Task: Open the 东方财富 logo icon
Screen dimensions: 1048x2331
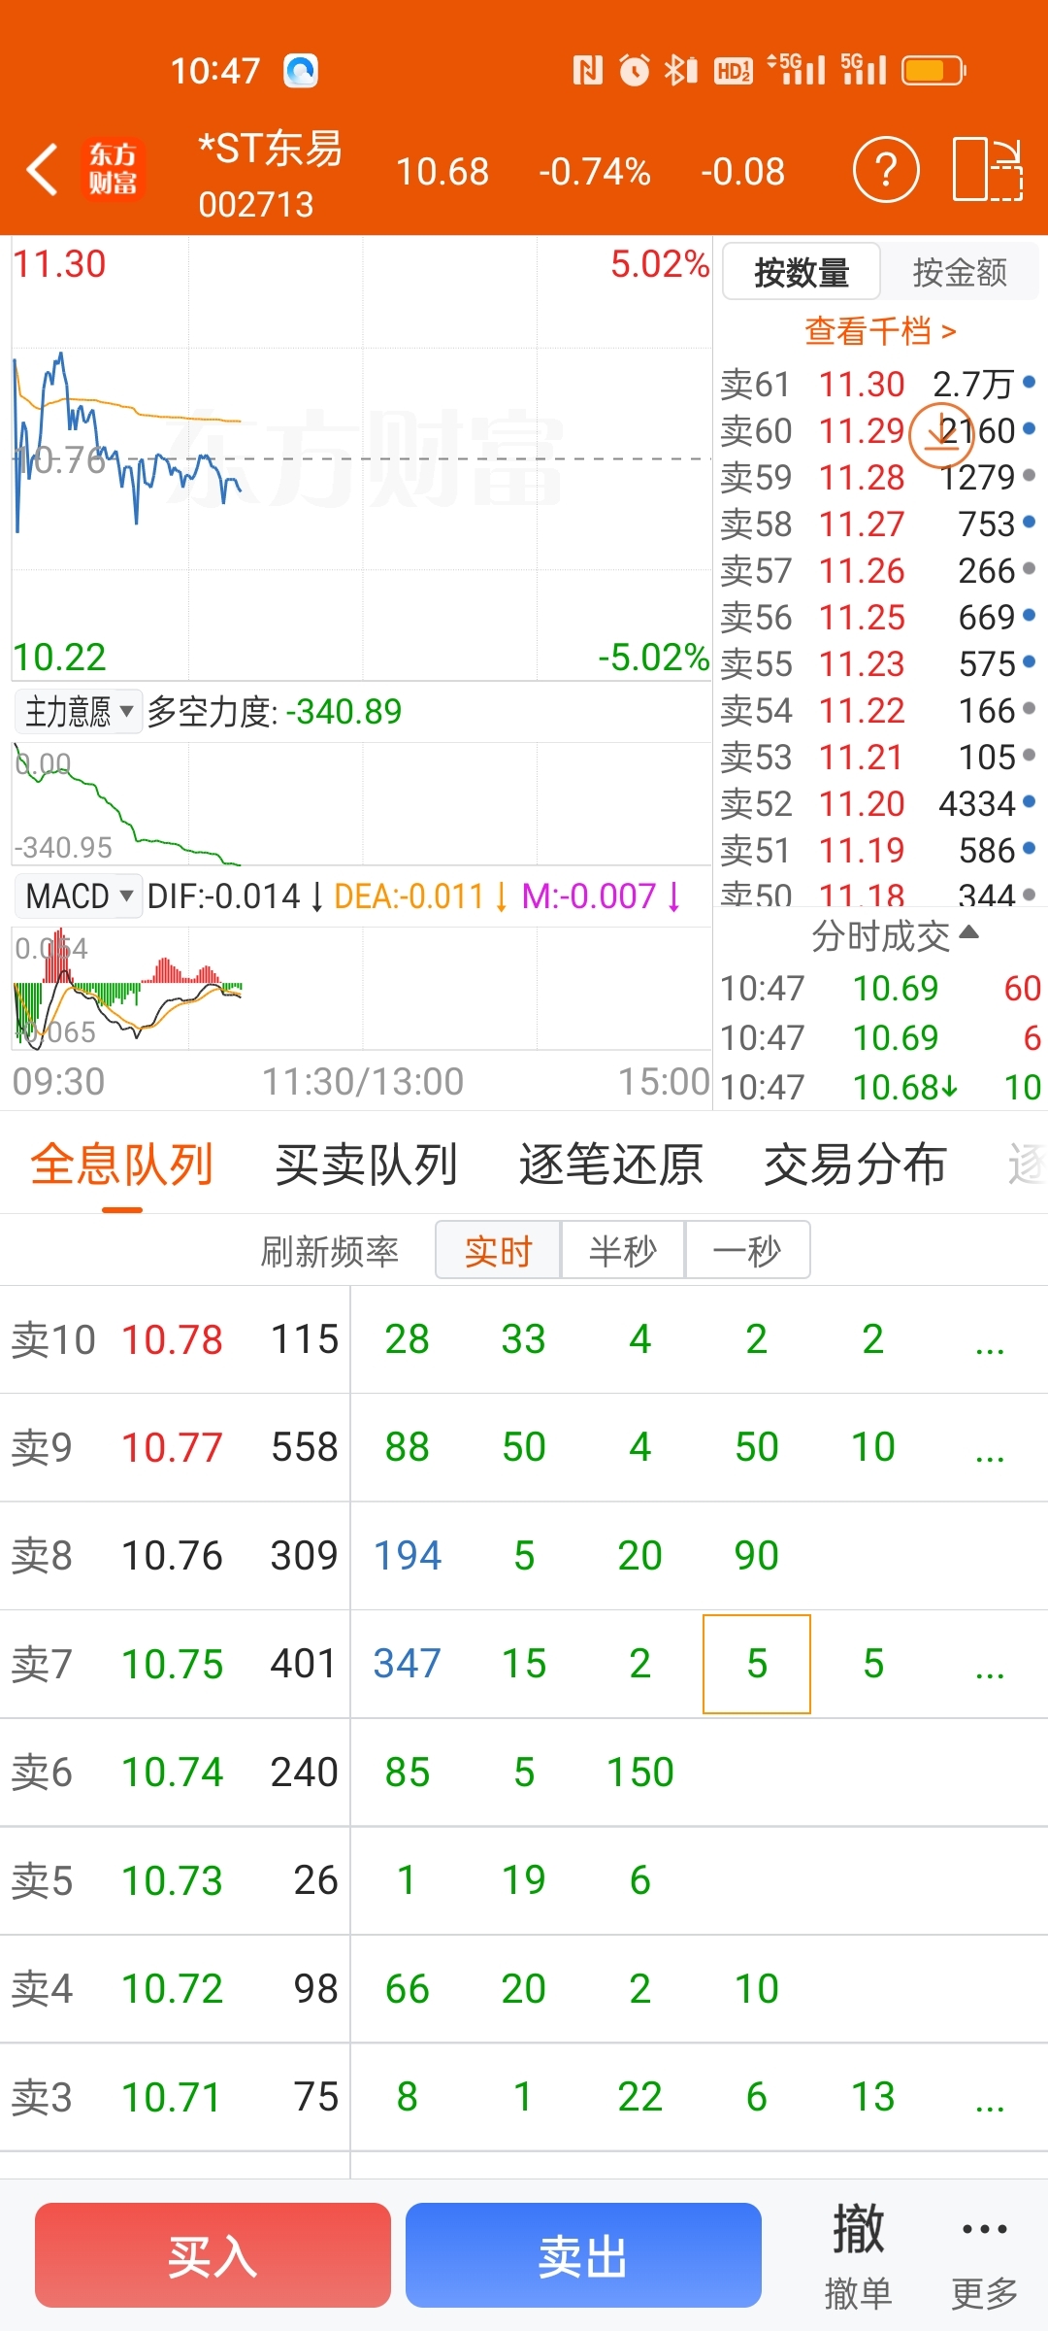Action: pyautogui.click(x=113, y=169)
